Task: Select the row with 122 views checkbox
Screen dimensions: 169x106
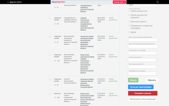Action: tap(50, 55)
